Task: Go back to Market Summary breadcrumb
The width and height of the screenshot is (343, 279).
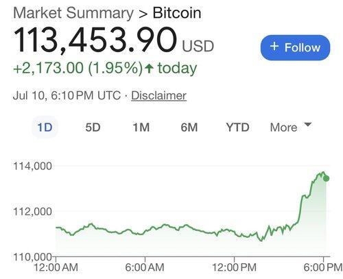Action: pos(73,13)
